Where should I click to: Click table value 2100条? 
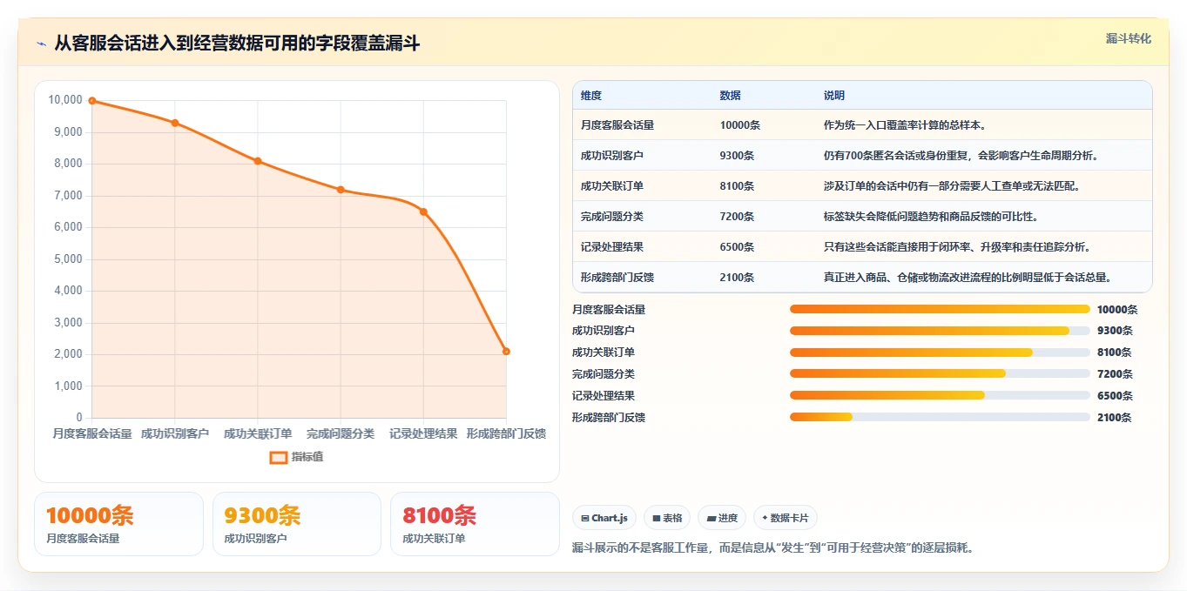738,278
